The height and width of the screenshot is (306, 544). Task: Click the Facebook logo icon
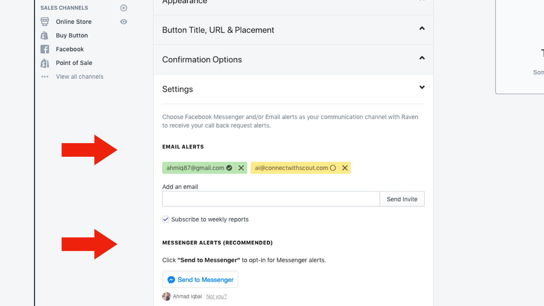pos(45,49)
